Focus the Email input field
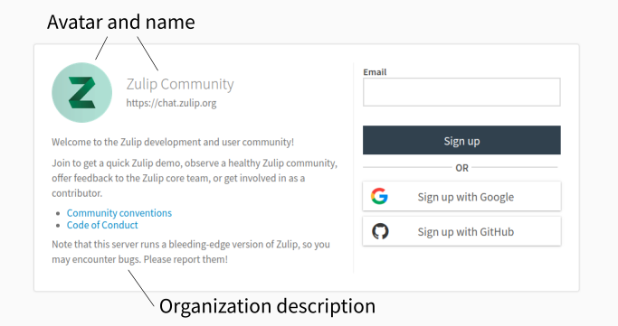The width and height of the screenshot is (618, 326). 461,92
